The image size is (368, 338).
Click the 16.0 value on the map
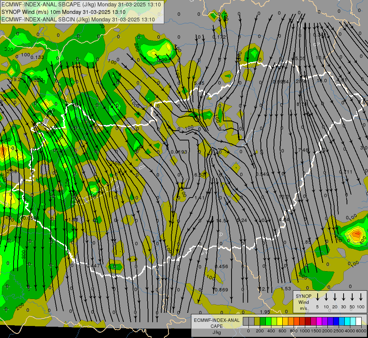tap(322, 80)
